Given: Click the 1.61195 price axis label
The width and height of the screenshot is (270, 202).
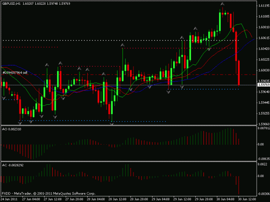Looking at the screenshot, I should 264,6.
